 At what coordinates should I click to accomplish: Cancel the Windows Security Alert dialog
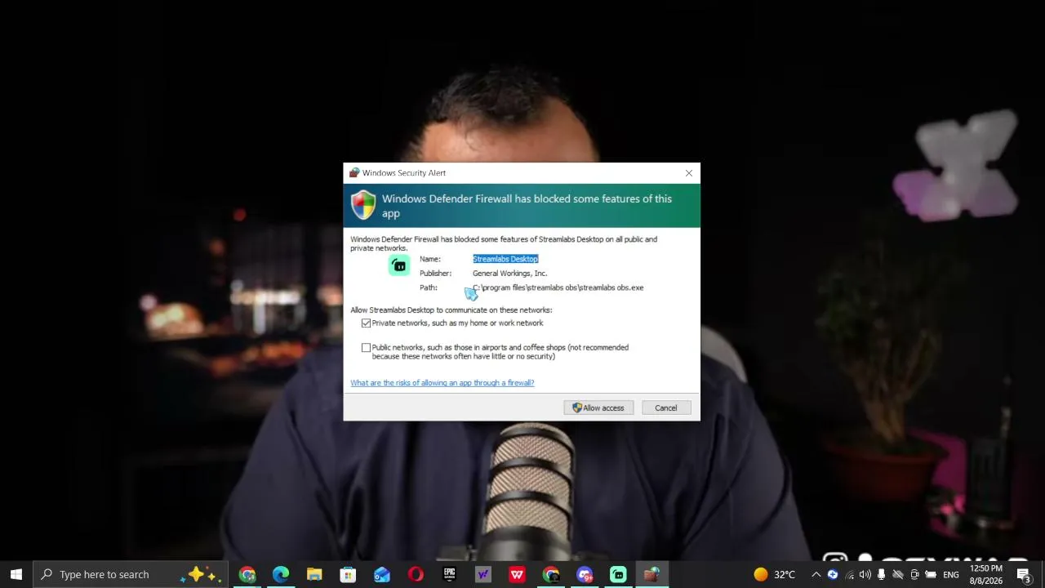pyautogui.click(x=665, y=408)
